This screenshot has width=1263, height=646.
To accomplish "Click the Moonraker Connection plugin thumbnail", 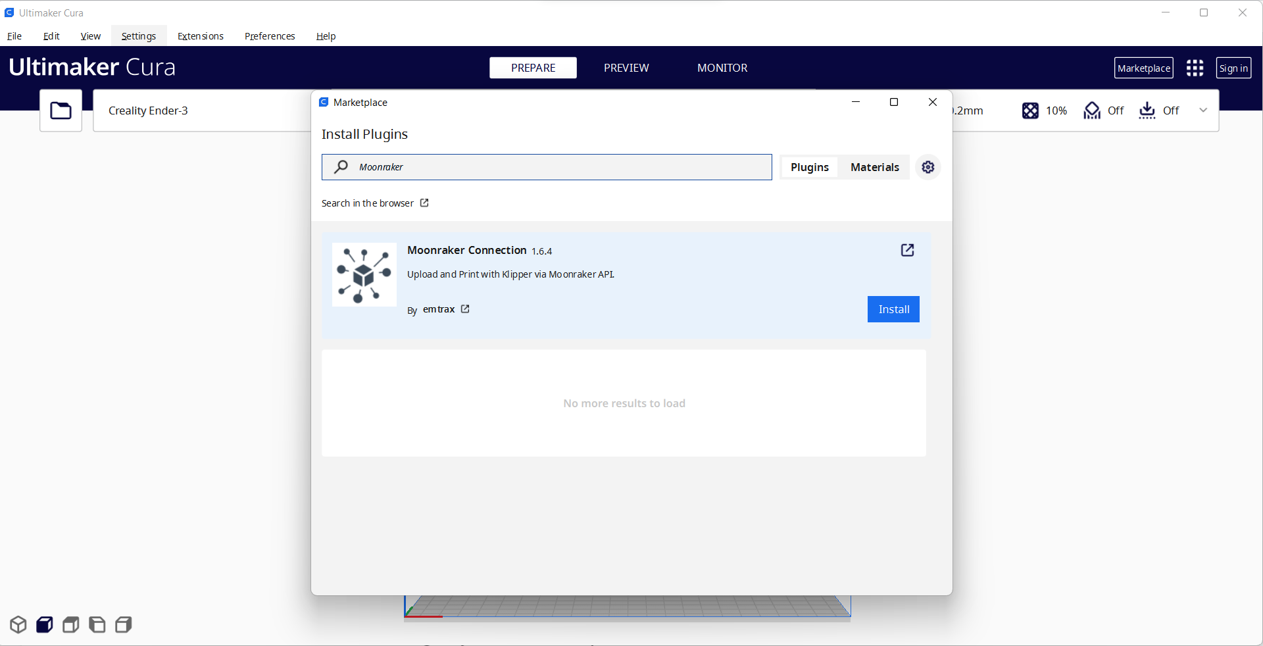I will (364, 274).
